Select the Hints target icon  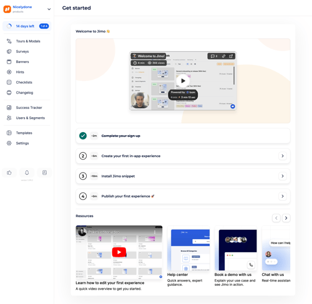9,72
